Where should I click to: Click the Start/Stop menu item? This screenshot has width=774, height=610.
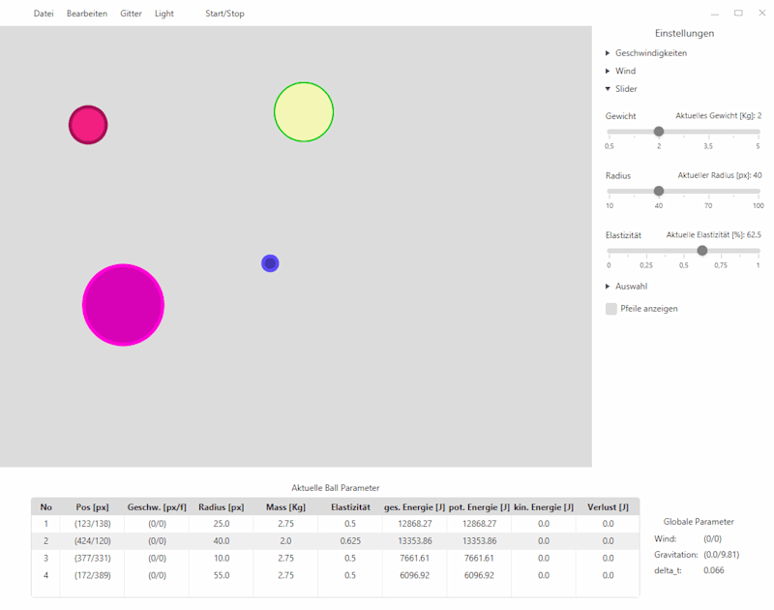pos(224,14)
